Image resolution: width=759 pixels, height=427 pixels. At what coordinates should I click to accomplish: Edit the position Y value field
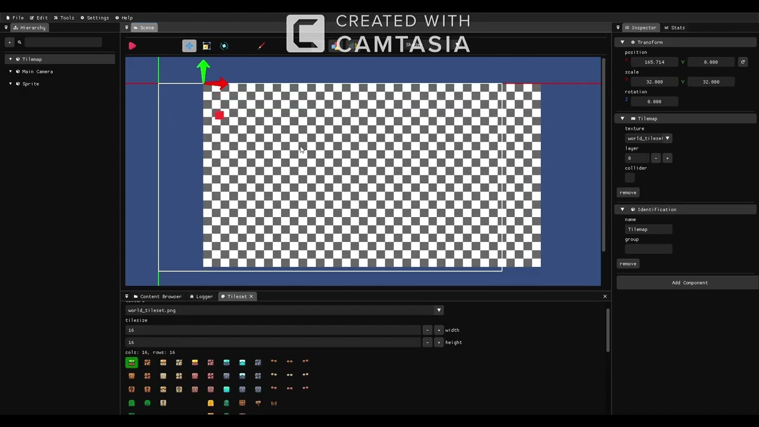[x=710, y=62]
